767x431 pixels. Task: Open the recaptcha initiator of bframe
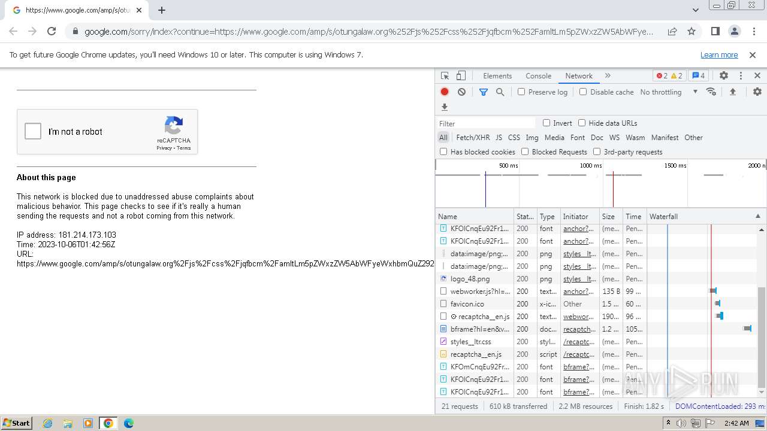tap(579, 329)
